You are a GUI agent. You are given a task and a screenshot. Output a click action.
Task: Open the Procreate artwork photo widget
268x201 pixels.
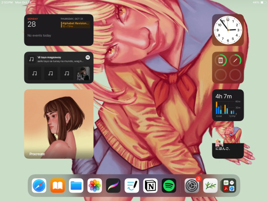(x=59, y=124)
